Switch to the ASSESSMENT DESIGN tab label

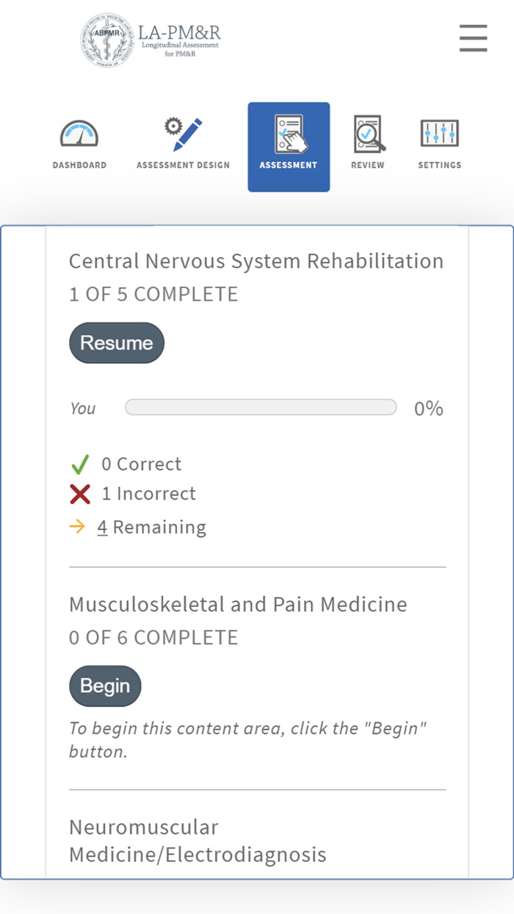pyautogui.click(x=183, y=165)
